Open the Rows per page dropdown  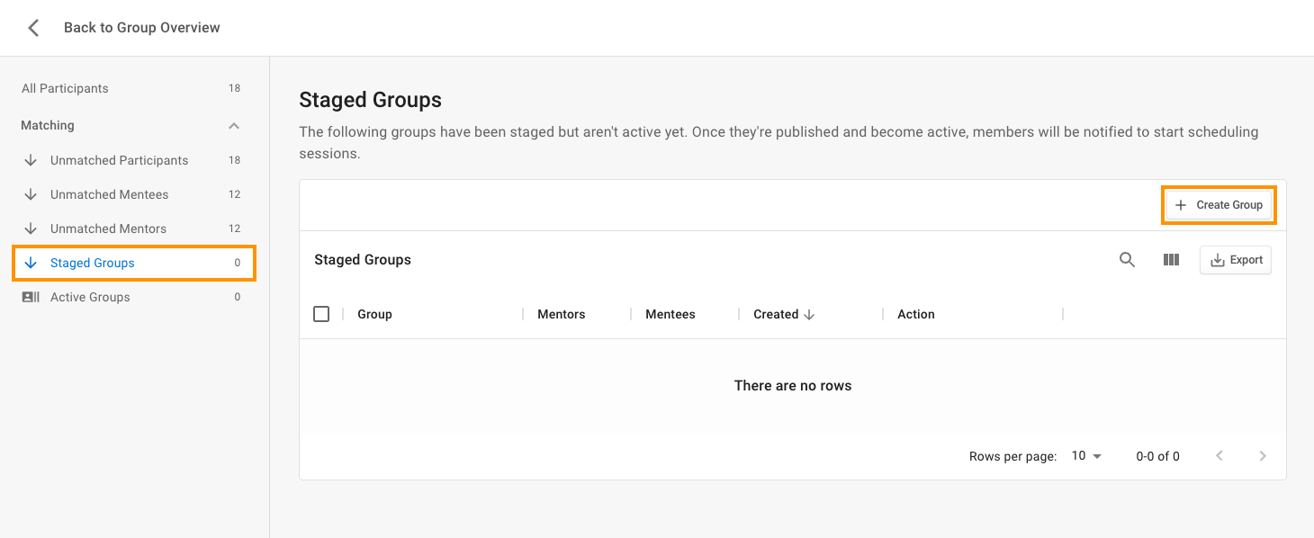click(x=1087, y=456)
